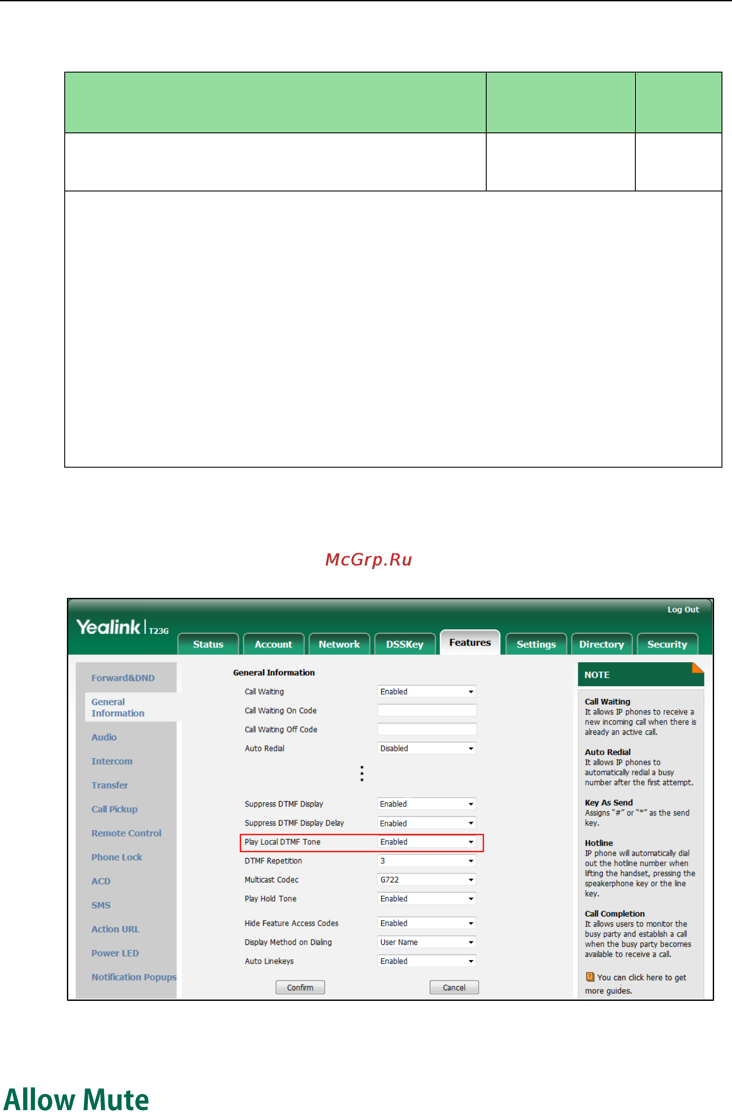The image size is (732, 1118).
Task: Open the SMS sidebar section
Action: point(101,905)
